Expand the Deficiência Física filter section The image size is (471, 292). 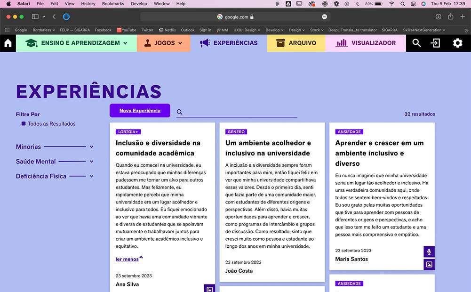pos(91,176)
